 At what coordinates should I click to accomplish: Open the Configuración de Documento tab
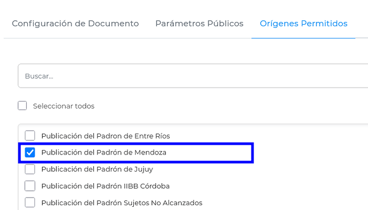coord(75,24)
